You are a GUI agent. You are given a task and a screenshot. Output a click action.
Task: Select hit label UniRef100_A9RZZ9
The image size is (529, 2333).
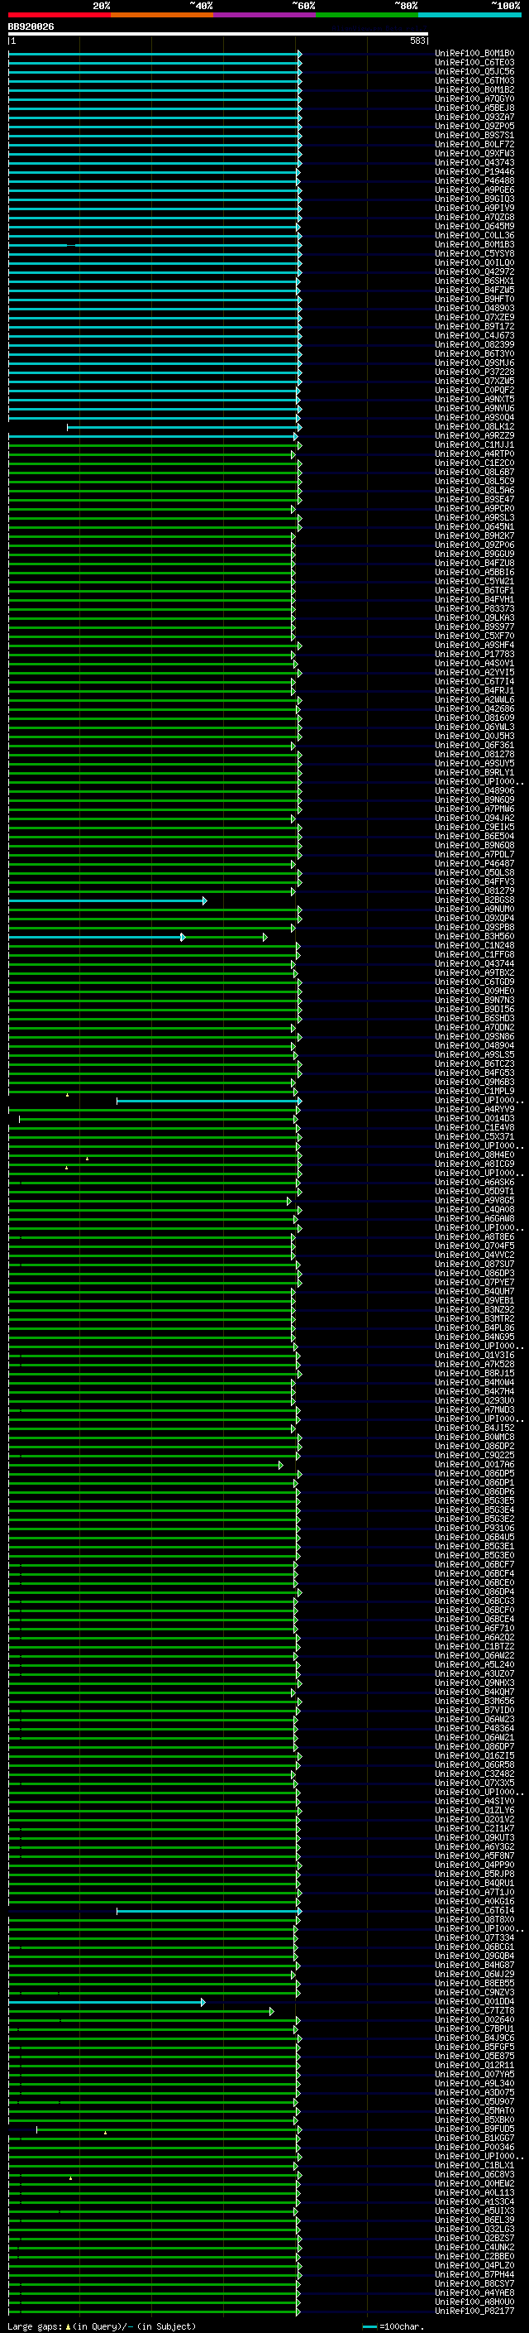point(474,435)
